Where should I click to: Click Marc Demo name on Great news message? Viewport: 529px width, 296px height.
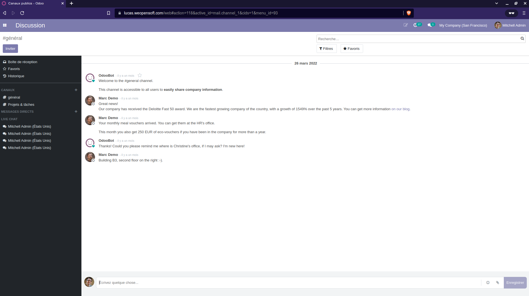108,98
